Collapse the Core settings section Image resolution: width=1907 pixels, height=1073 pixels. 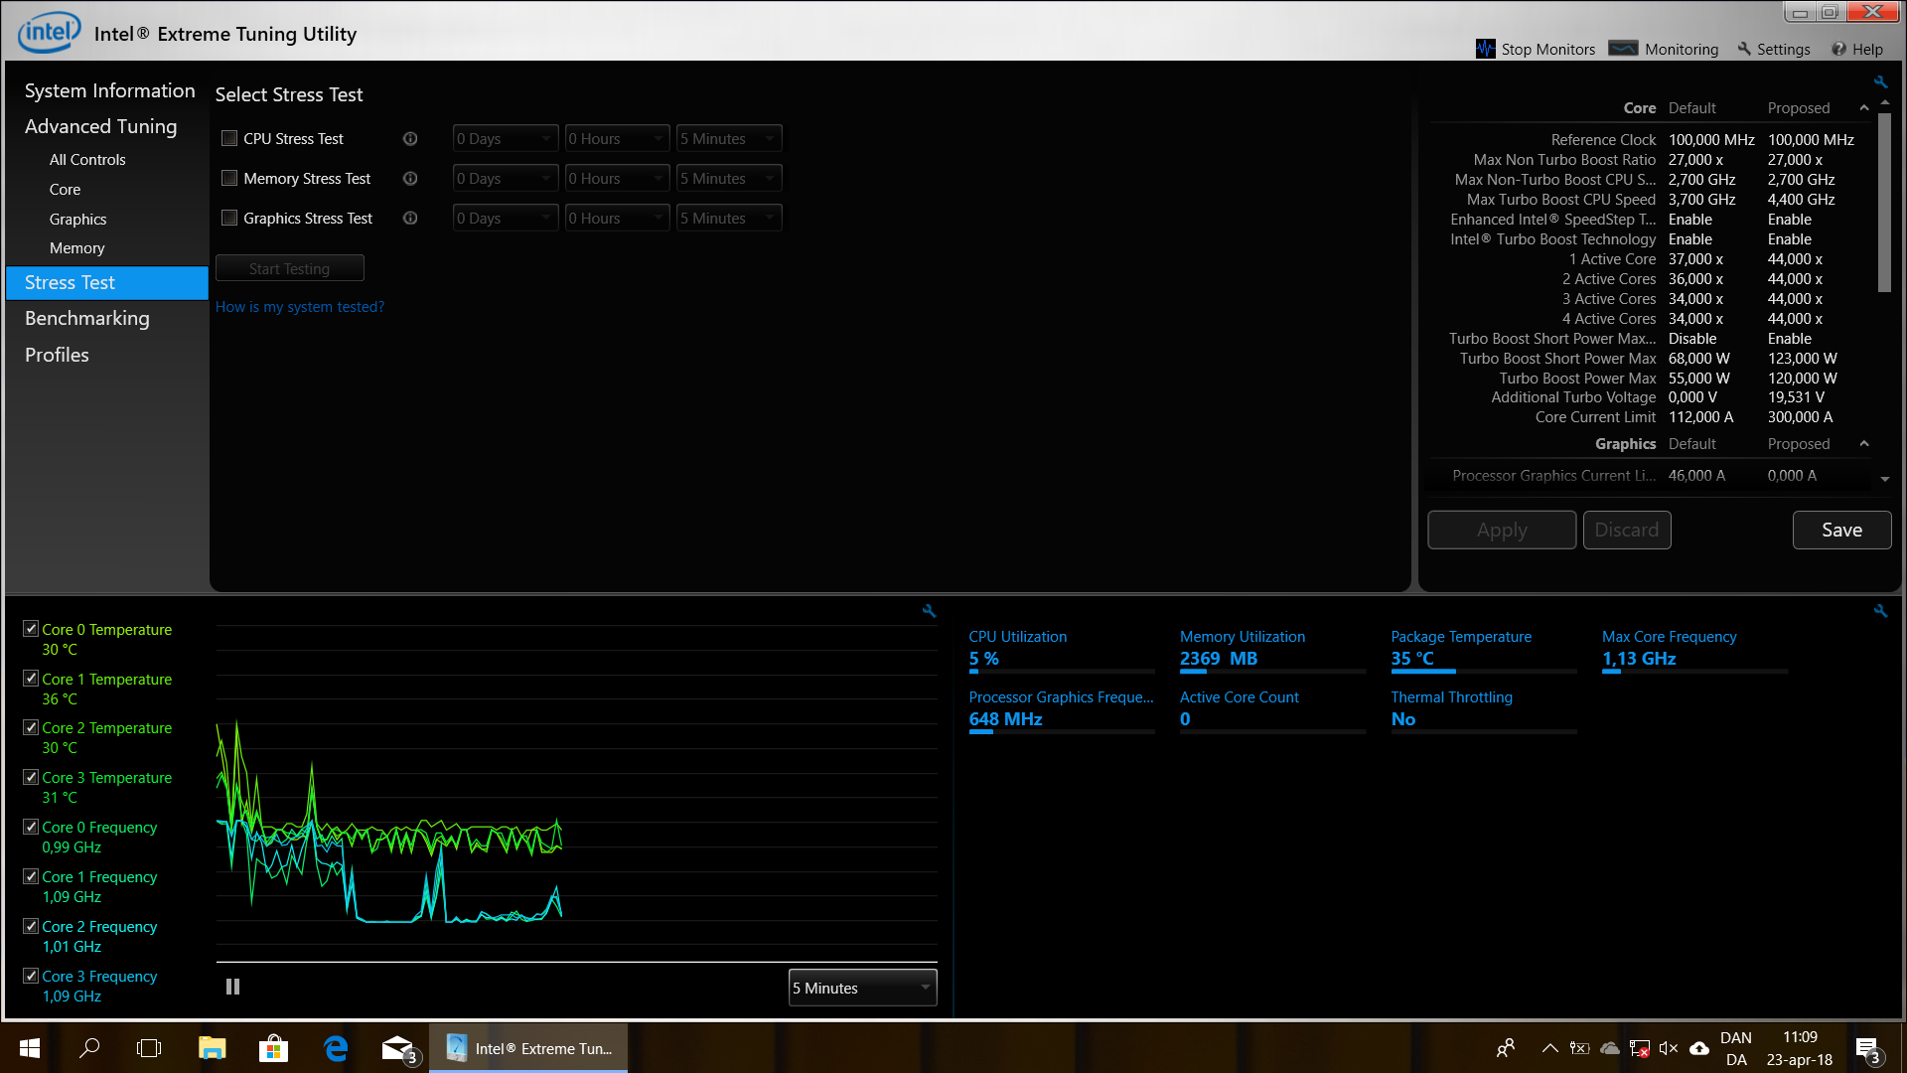1864,108
